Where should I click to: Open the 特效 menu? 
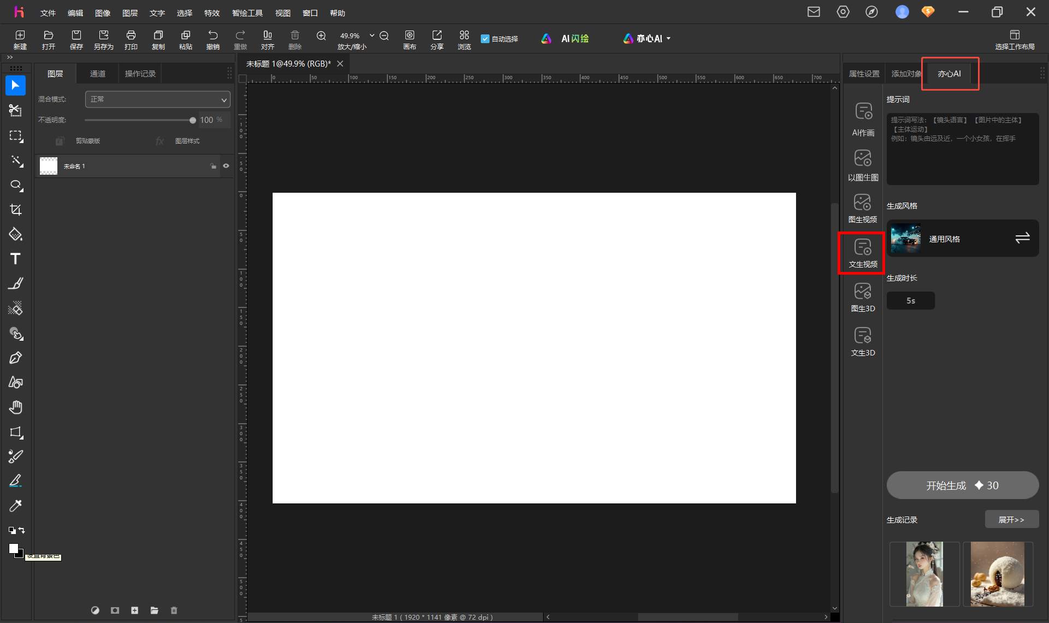[212, 13]
